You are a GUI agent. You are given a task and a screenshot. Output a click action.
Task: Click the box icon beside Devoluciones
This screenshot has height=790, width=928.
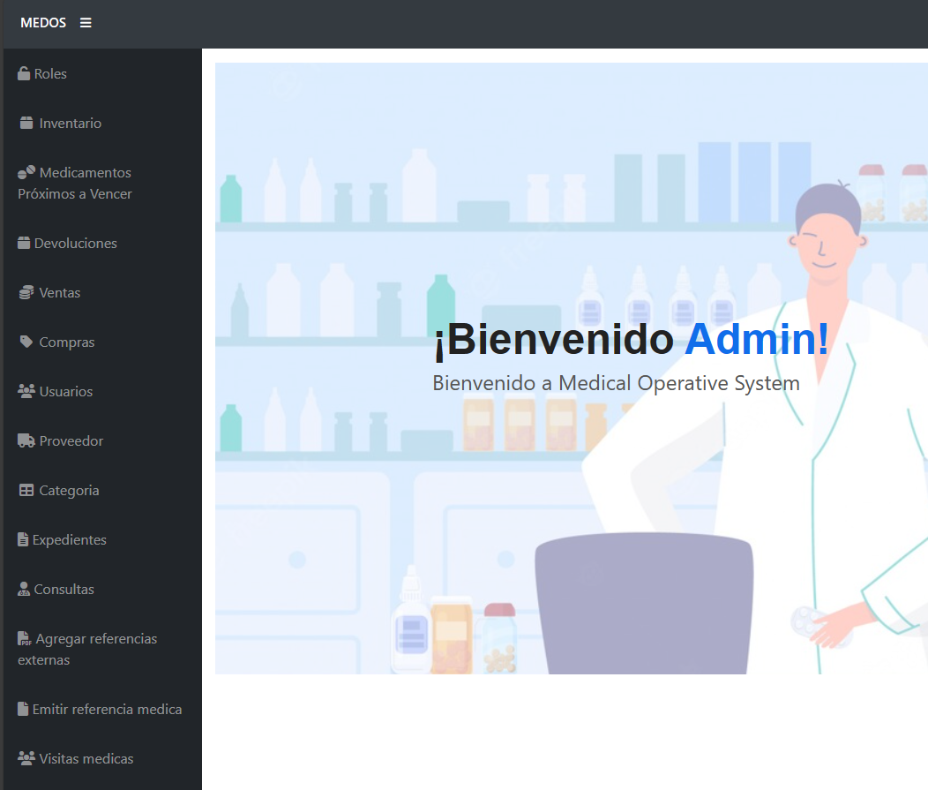pos(24,243)
